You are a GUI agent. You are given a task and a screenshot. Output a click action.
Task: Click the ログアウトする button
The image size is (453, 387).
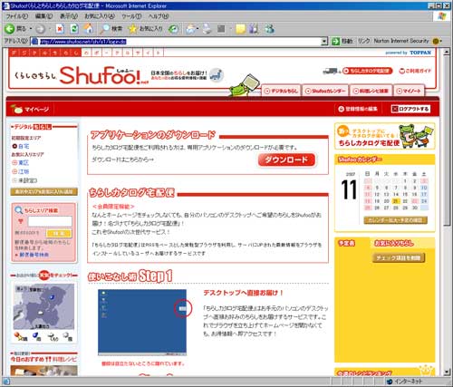coord(410,109)
